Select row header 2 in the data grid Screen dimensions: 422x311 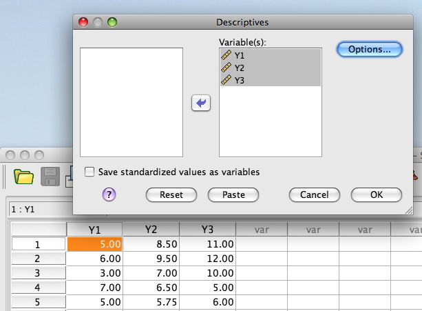39,259
